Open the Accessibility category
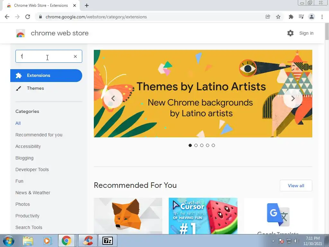 point(28,146)
